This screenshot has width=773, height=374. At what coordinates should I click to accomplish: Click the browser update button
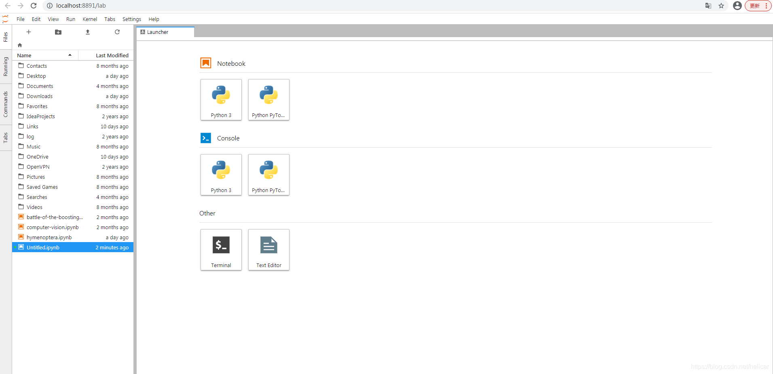(x=758, y=6)
